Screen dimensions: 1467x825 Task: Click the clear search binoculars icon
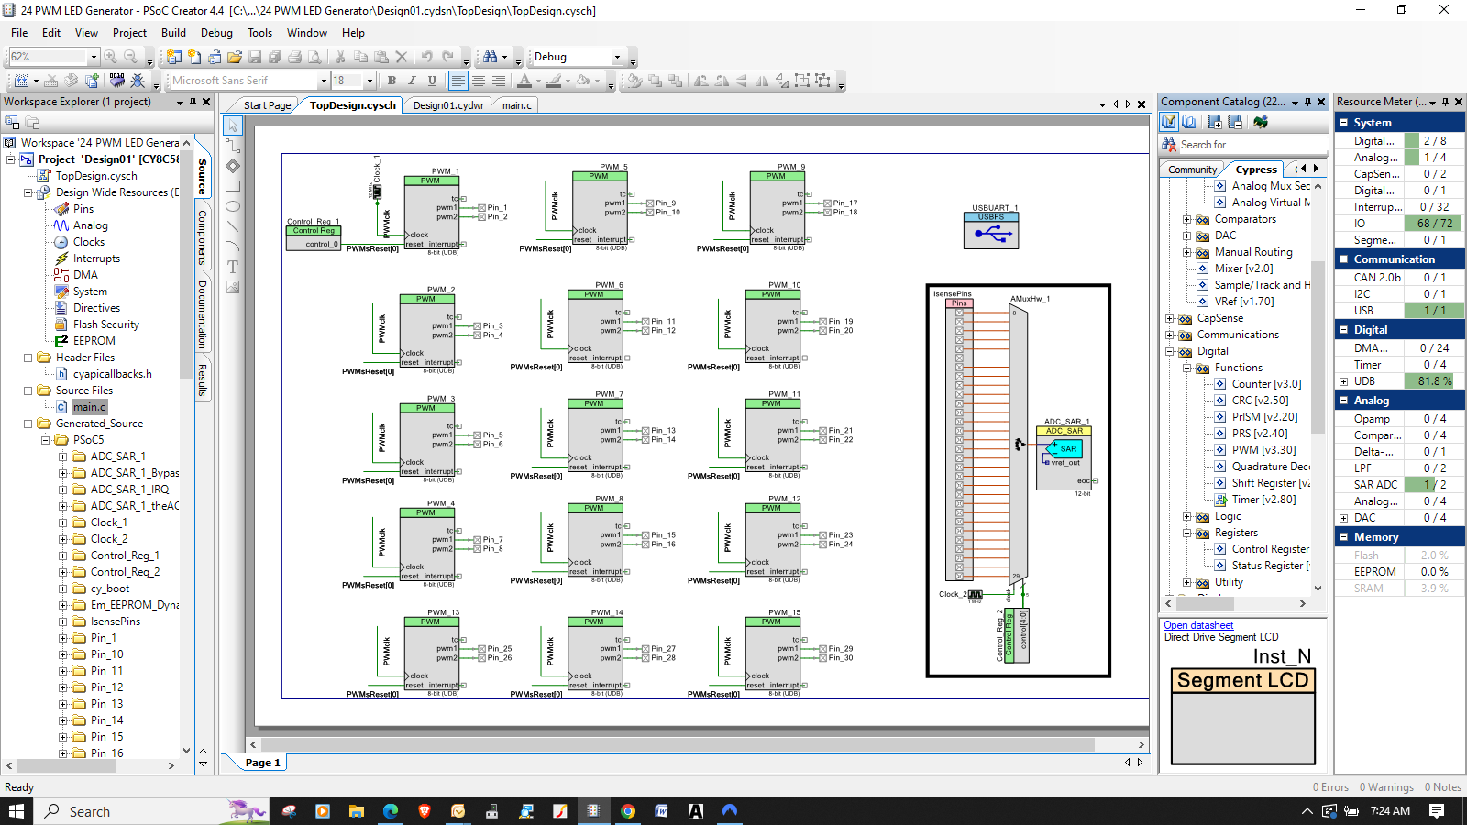(x=1169, y=145)
